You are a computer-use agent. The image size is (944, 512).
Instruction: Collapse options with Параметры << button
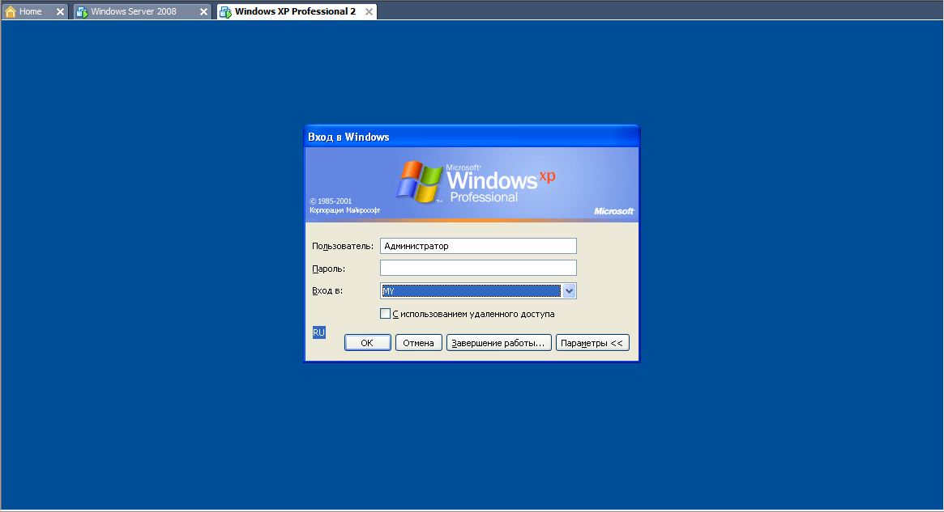point(592,342)
